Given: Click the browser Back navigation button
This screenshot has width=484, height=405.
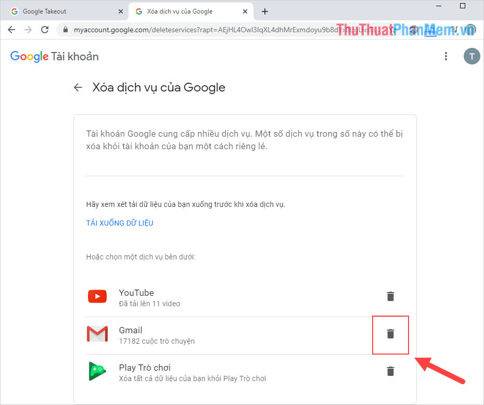Looking at the screenshot, I should (11, 30).
